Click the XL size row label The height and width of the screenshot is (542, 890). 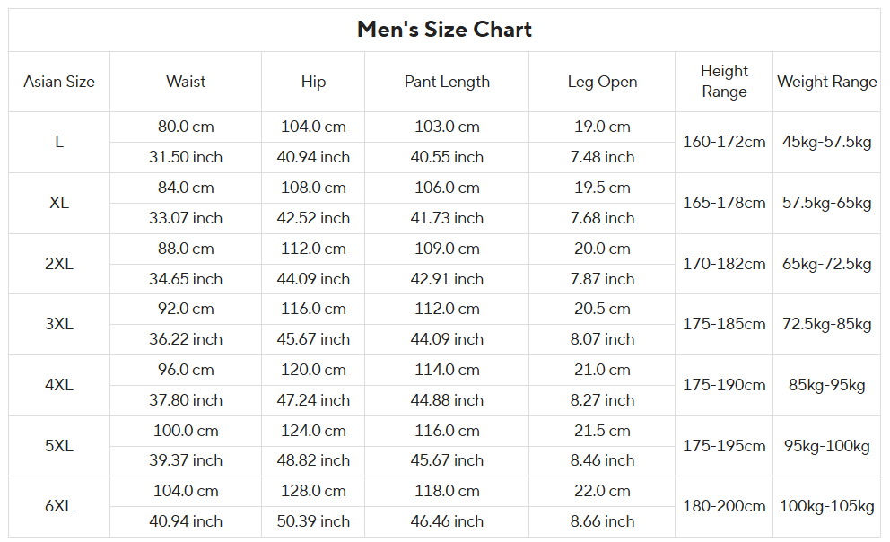[59, 203]
